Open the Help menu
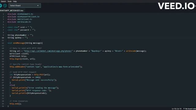Viewport: 196px width, 110px height. [15, 1]
